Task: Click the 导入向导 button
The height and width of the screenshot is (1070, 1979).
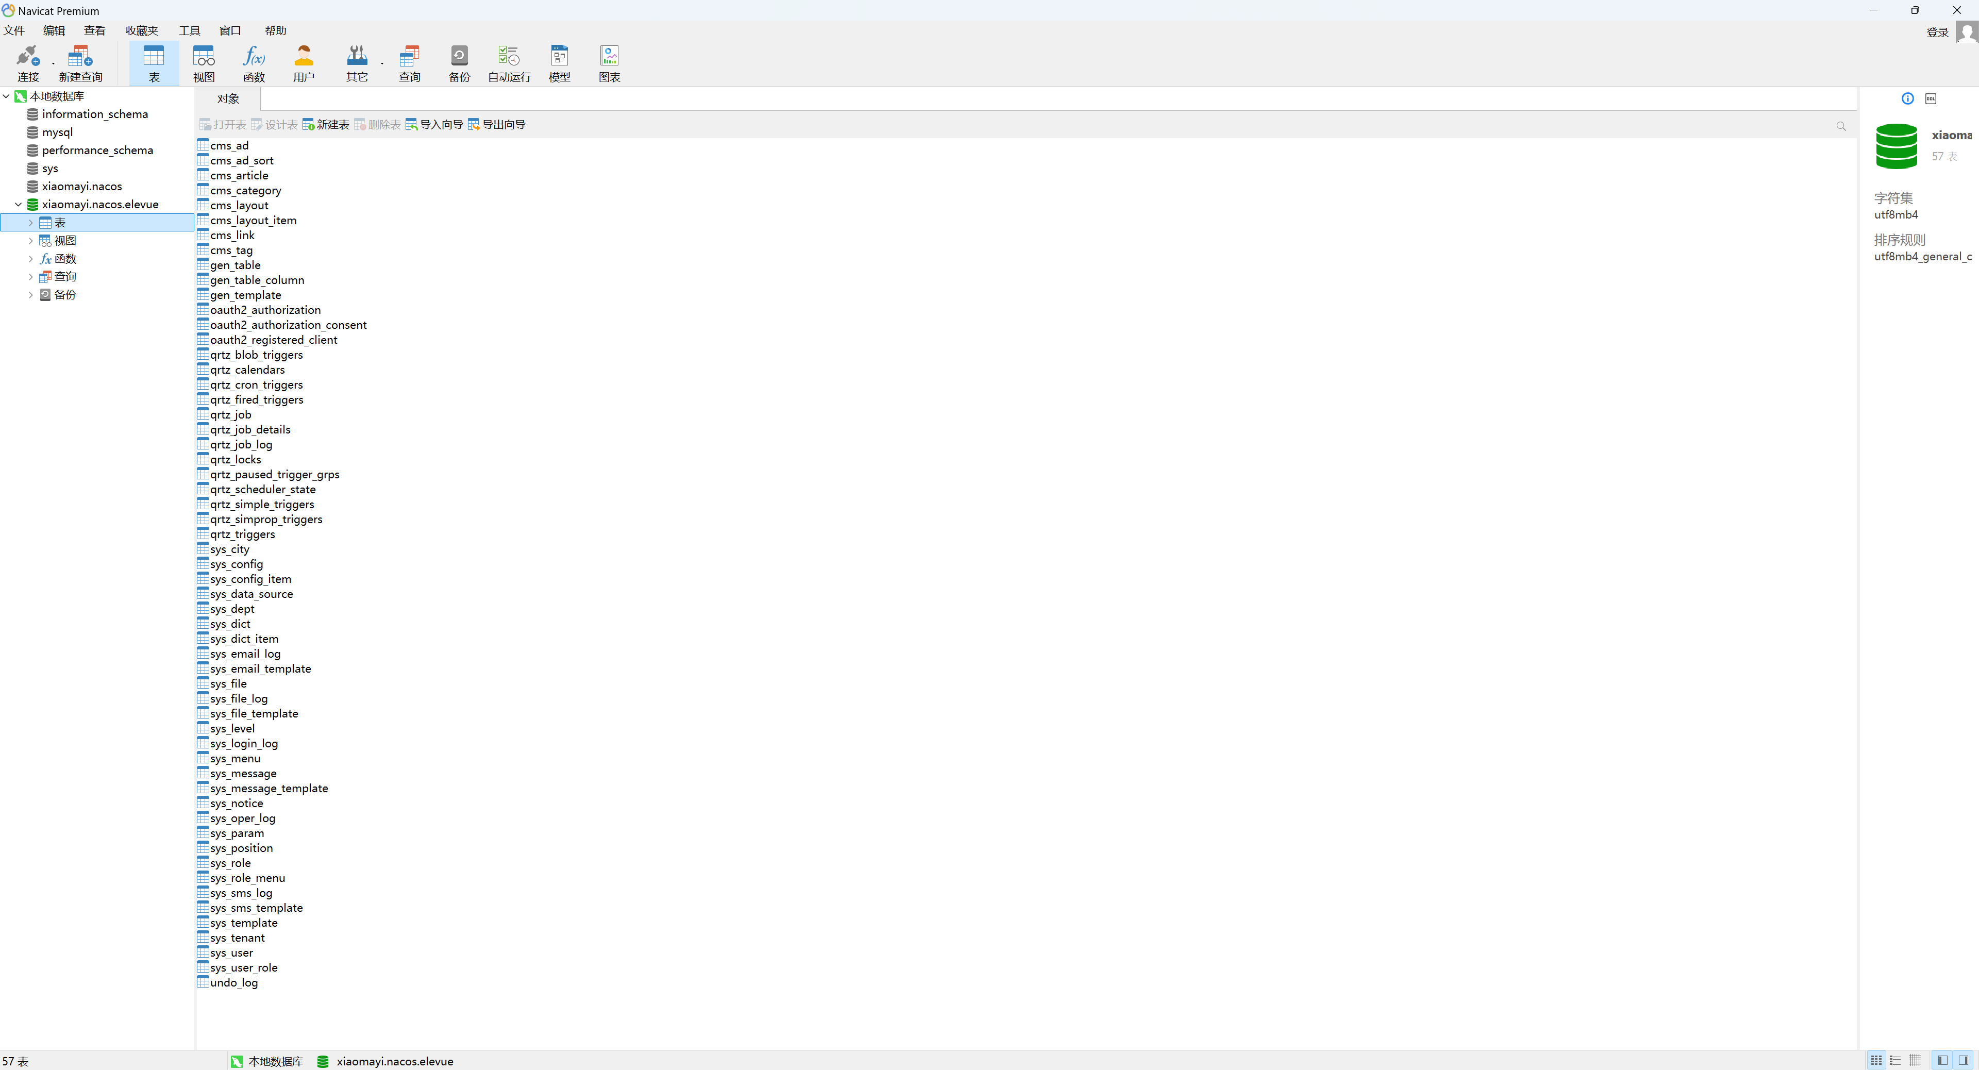Action: (434, 124)
